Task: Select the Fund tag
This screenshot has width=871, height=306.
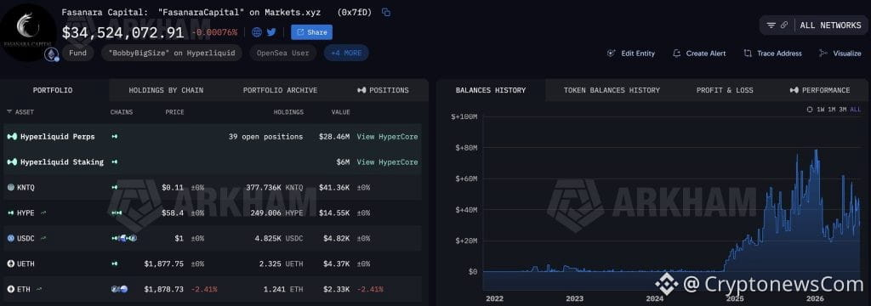Action: coord(77,54)
